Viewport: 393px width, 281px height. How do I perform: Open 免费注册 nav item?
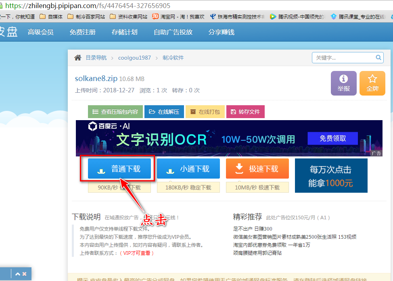click(83, 32)
